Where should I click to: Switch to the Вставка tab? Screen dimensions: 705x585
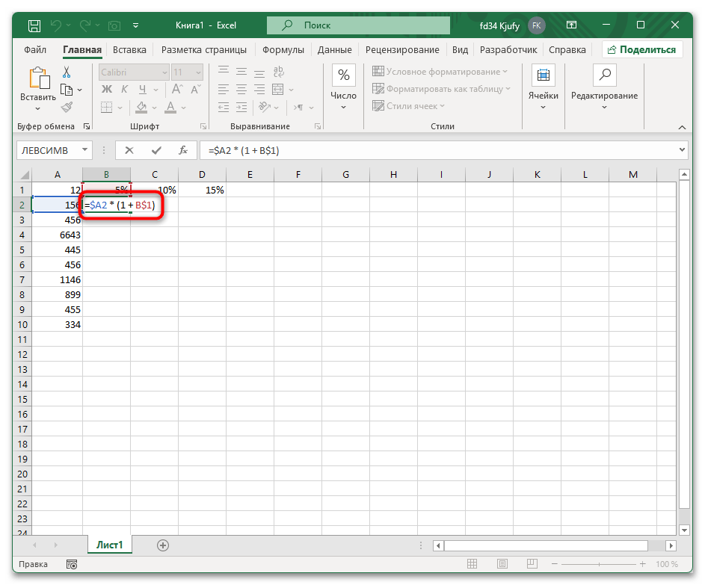(x=129, y=50)
